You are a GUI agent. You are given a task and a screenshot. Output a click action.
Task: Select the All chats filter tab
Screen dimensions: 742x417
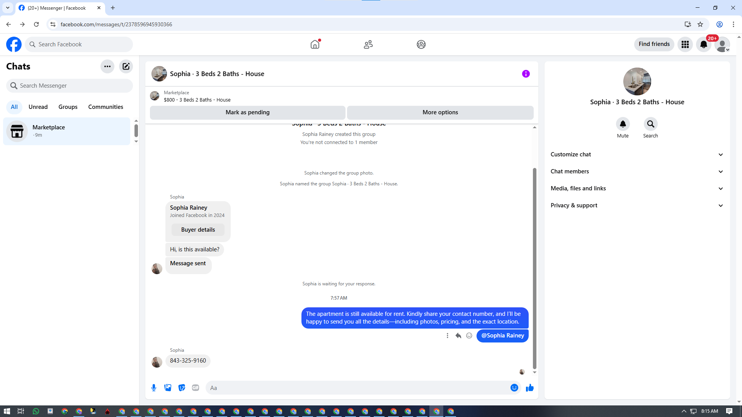click(14, 107)
